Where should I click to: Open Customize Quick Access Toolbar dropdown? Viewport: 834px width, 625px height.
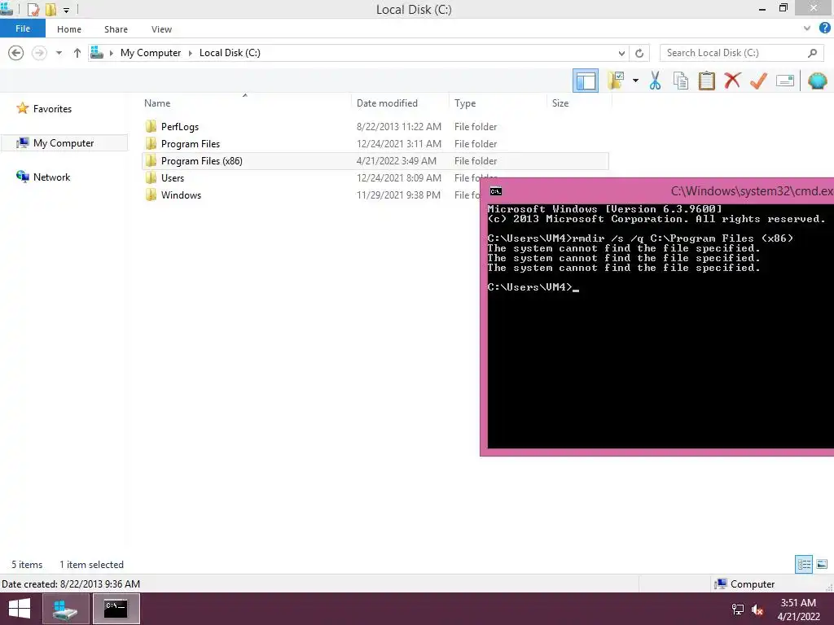click(x=67, y=10)
